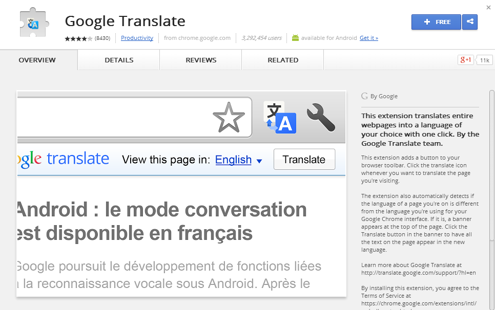Click the translate.google.com support URL text
Screen dimensions: 495x310
(x=419, y=273)
